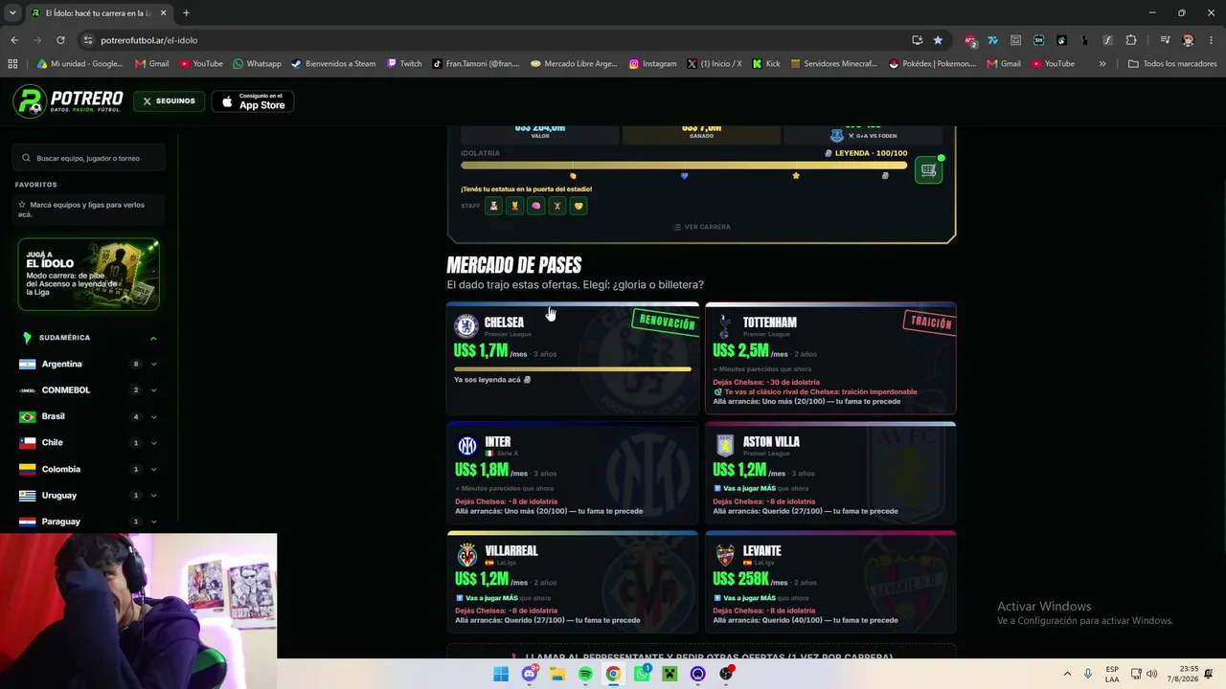Choose the Tottenham transfer offer
This screenshot has width=1226, height=689.
click(830, 358)
